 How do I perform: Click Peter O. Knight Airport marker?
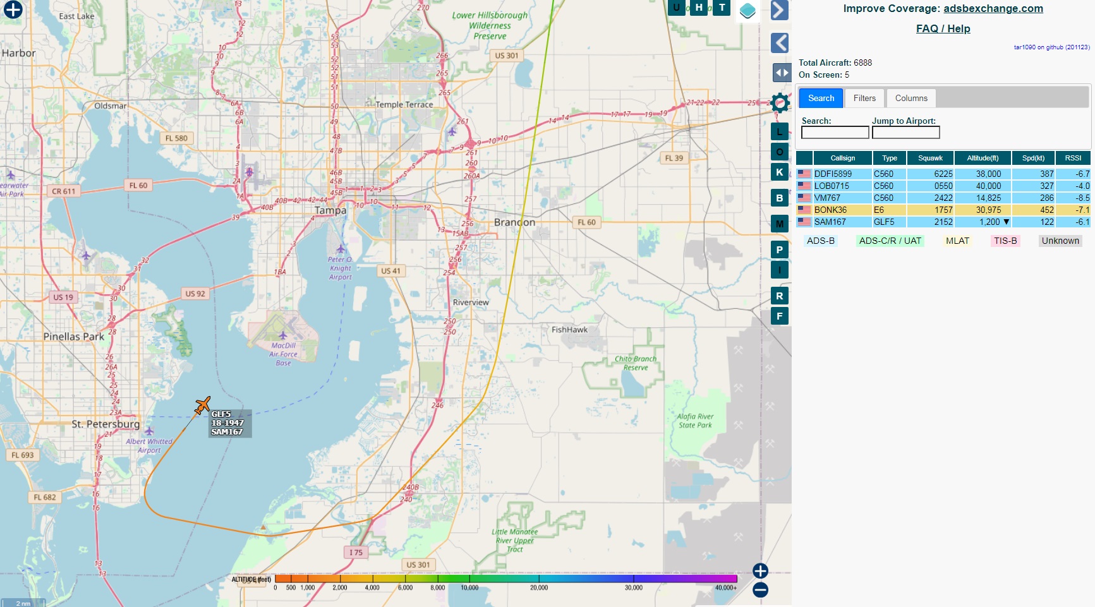(x=341, y=249)
